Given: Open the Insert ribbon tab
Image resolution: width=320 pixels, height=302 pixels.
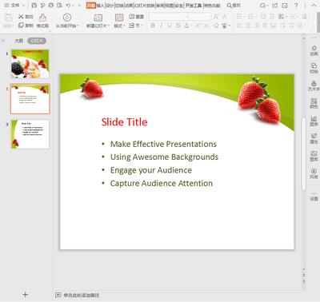Looking at the screenshot, I should click(100, 6).
